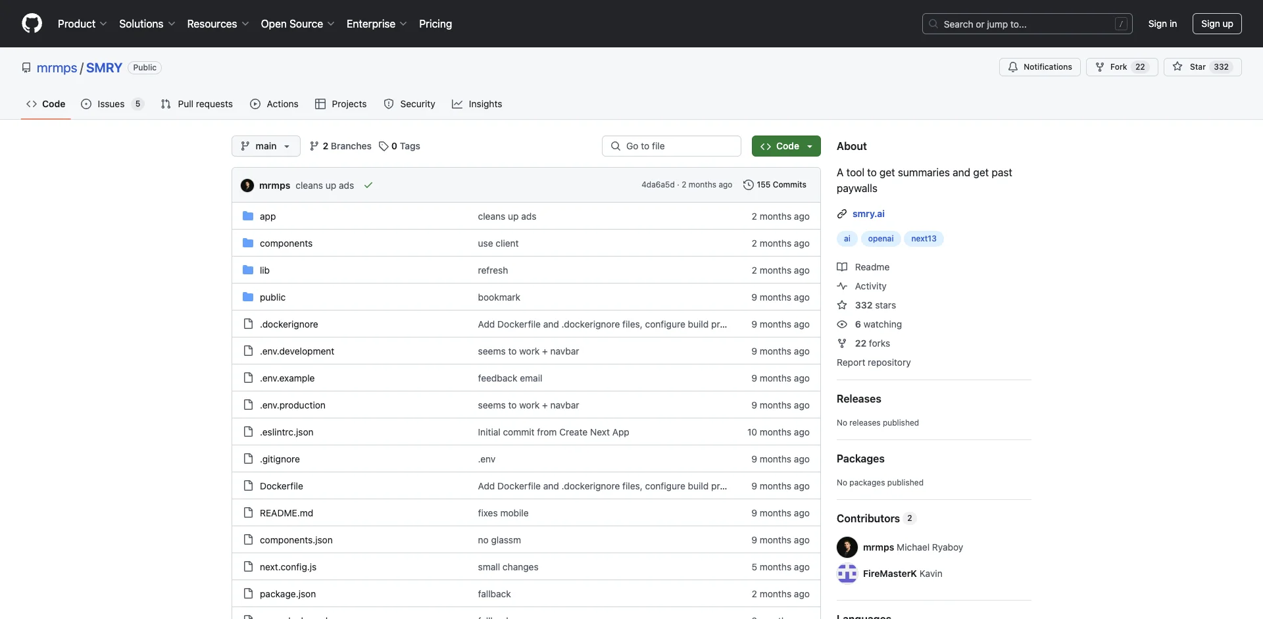Open the Projects tab

click(x=341, y=104)
